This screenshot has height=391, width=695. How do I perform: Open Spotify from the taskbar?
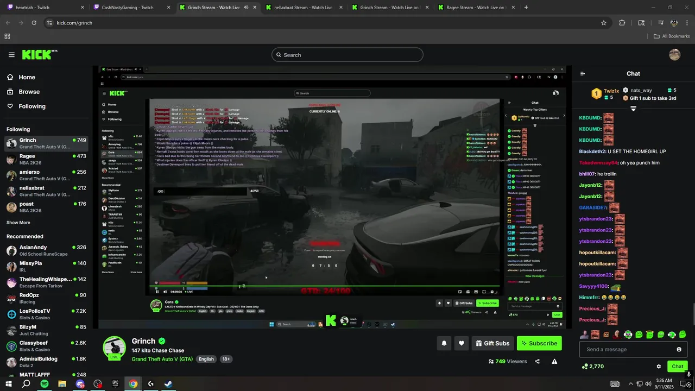coord(44,384)
